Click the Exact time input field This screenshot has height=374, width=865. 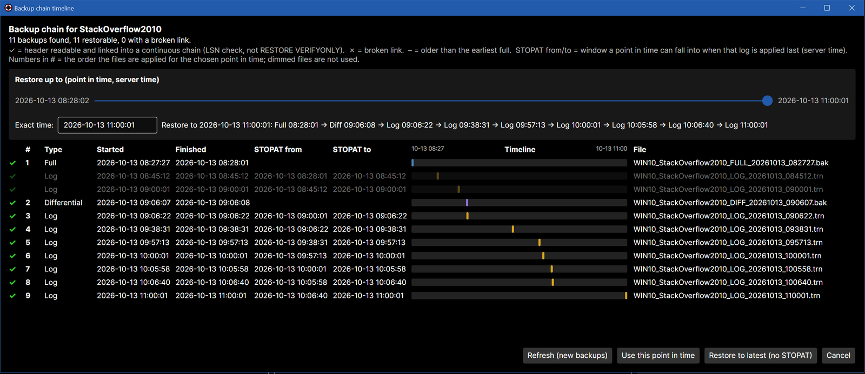pyautogui.click(x=108, y=125)
